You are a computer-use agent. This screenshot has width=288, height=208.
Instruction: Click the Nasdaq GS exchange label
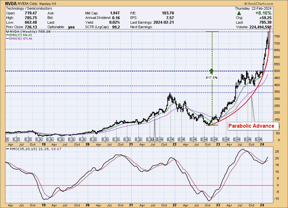coord(48,4)
